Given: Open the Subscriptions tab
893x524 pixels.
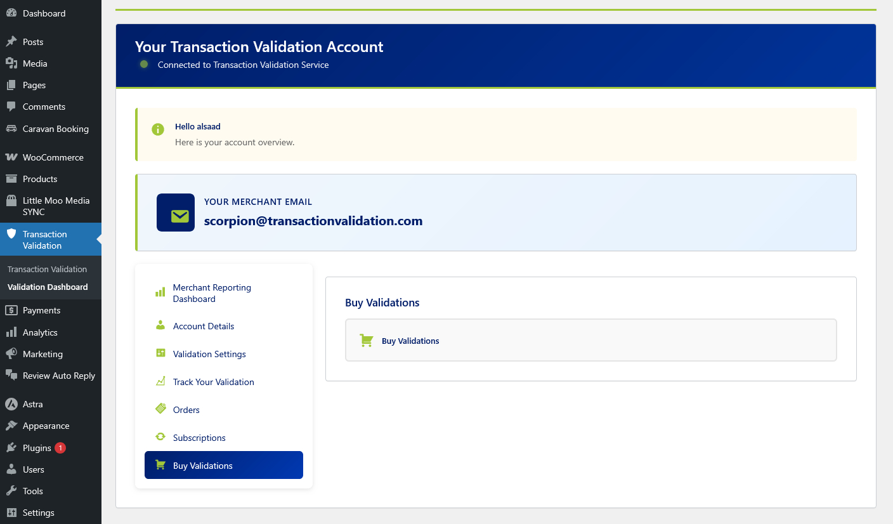Looking at the screenshot, I should point(224,438).
